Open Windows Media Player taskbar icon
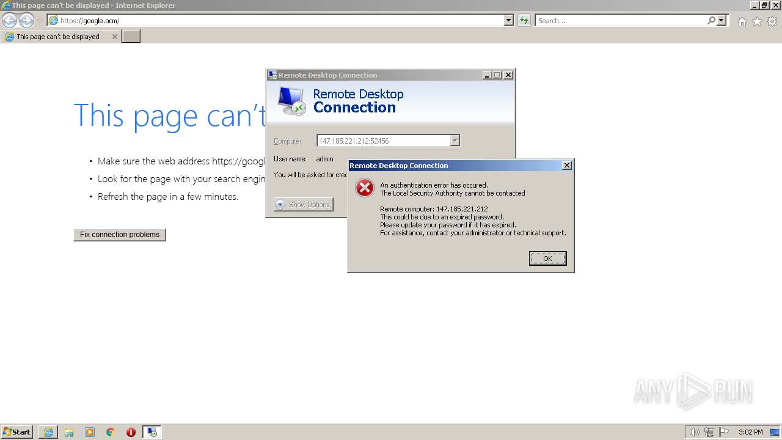This screenshot has height=440, width=782. click(90, 432)
